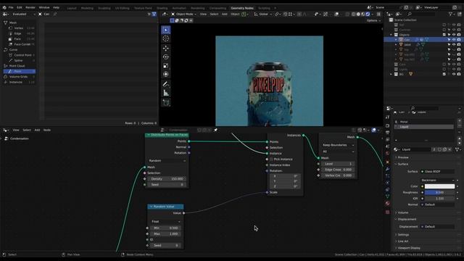
Task: Click the Random Value Min field
Action: [166, 228]
